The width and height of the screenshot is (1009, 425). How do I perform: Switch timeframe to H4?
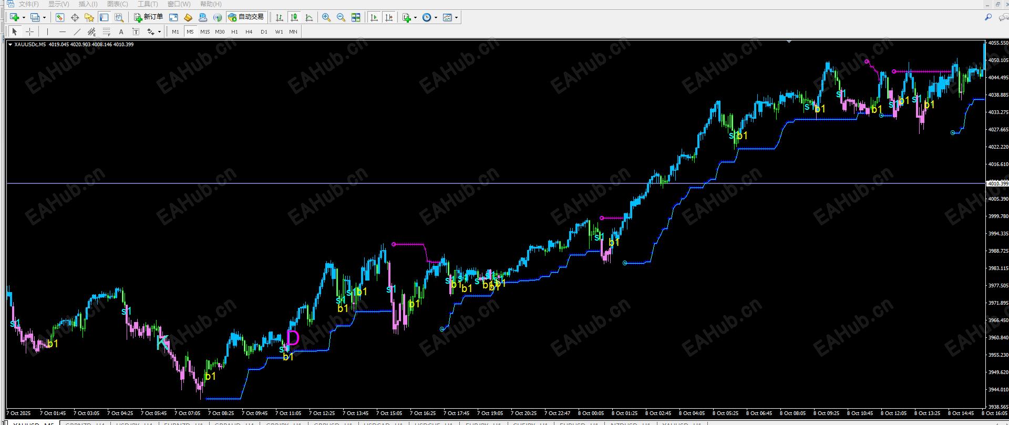249,32
